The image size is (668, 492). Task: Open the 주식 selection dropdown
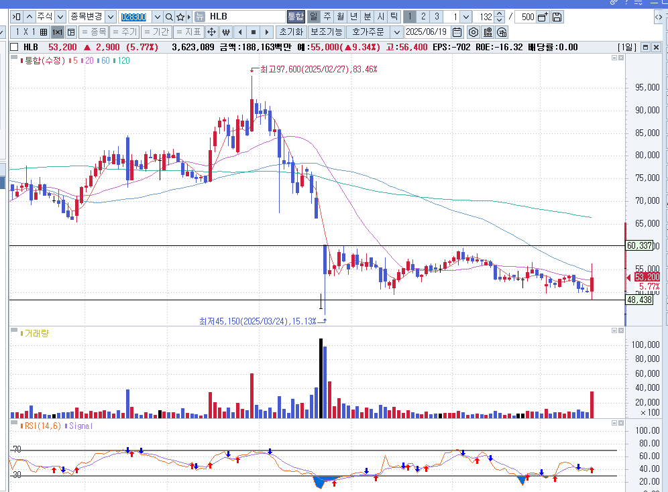pos(59,15)
